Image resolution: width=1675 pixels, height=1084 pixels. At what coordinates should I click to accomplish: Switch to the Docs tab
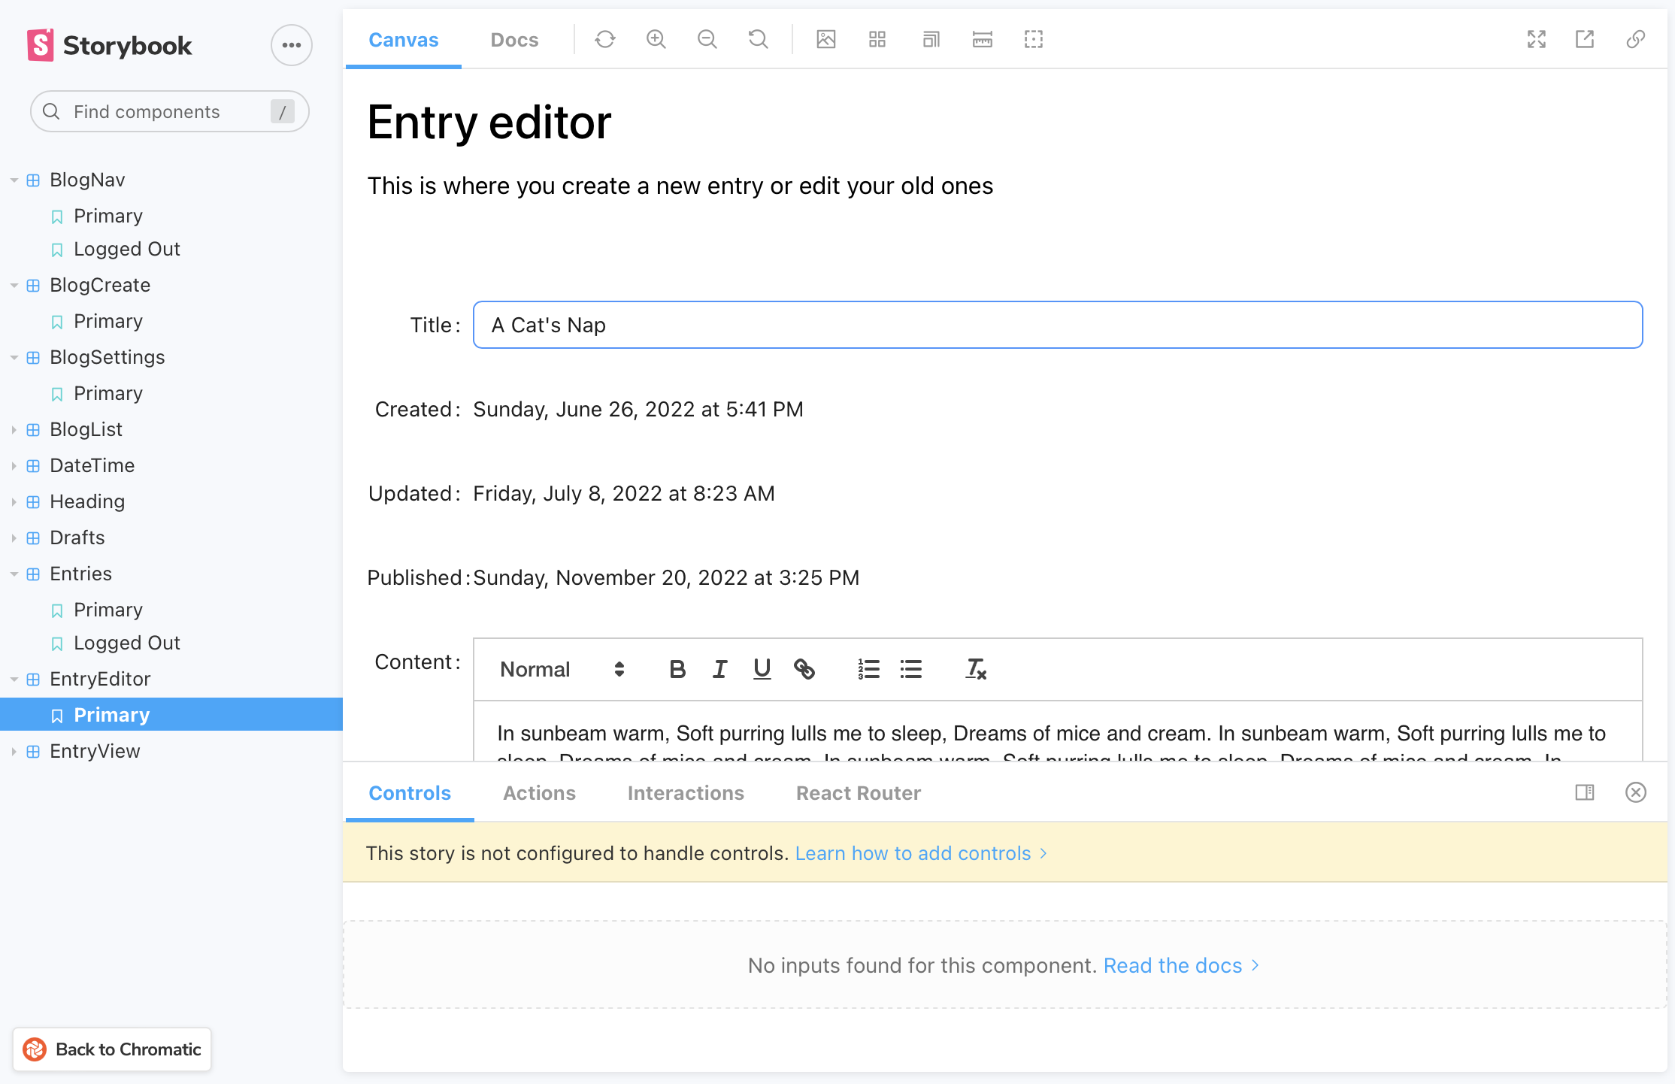pos(514,40)
